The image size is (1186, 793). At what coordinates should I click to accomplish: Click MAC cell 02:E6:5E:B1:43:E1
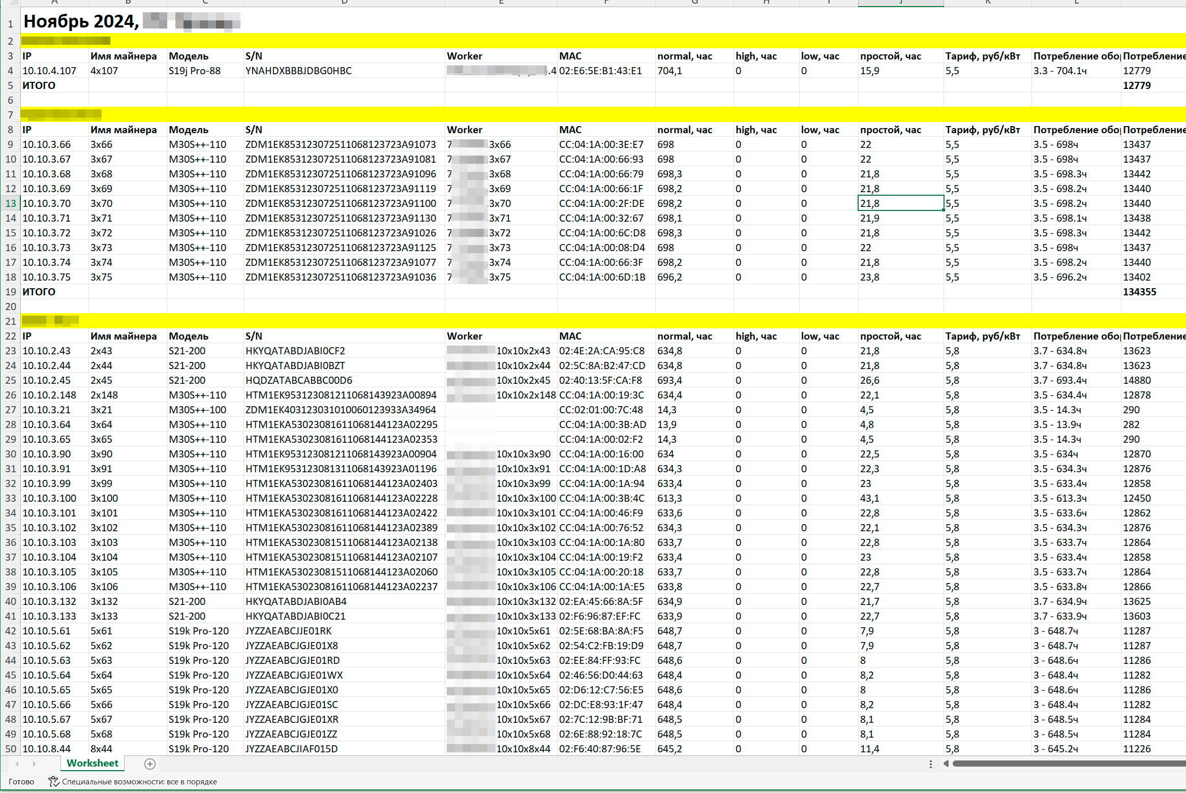click(606, 71)
